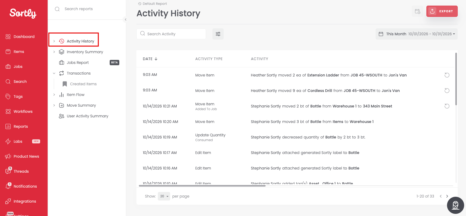Collapse the reports side panel
This screenshot has height=216, width=466.
click(125, 20)
